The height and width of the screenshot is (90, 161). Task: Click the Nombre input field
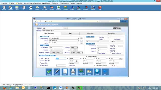pyautogui.click(x=82, y=30)
